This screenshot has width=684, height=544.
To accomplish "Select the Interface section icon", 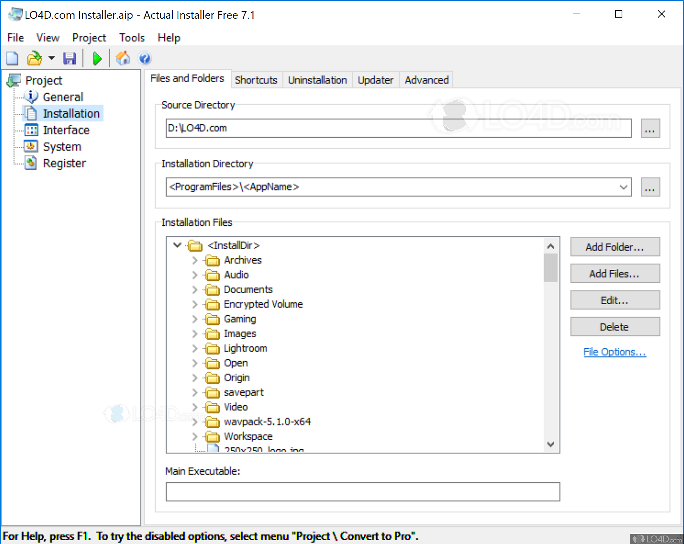I will (31, 130).
